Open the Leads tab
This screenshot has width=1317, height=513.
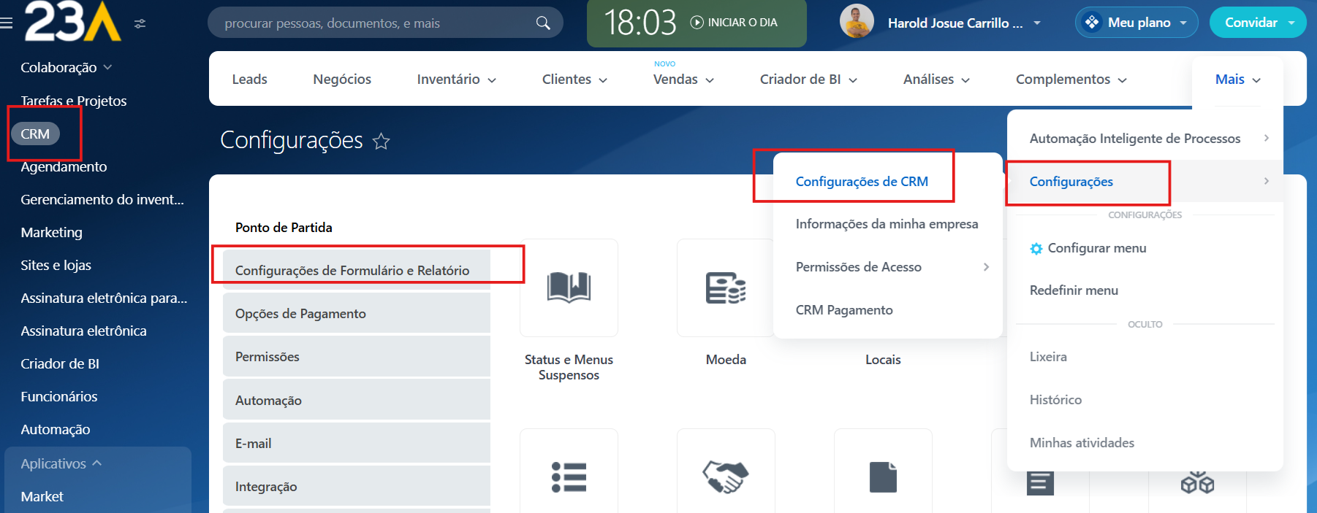click(249, 80)
